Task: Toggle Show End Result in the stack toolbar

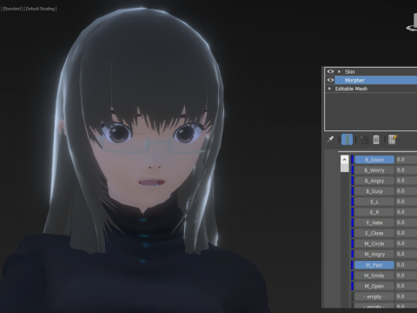Action: 347,139
